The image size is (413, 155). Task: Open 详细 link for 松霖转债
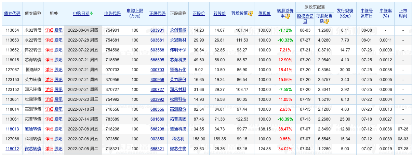pos(49,99)
